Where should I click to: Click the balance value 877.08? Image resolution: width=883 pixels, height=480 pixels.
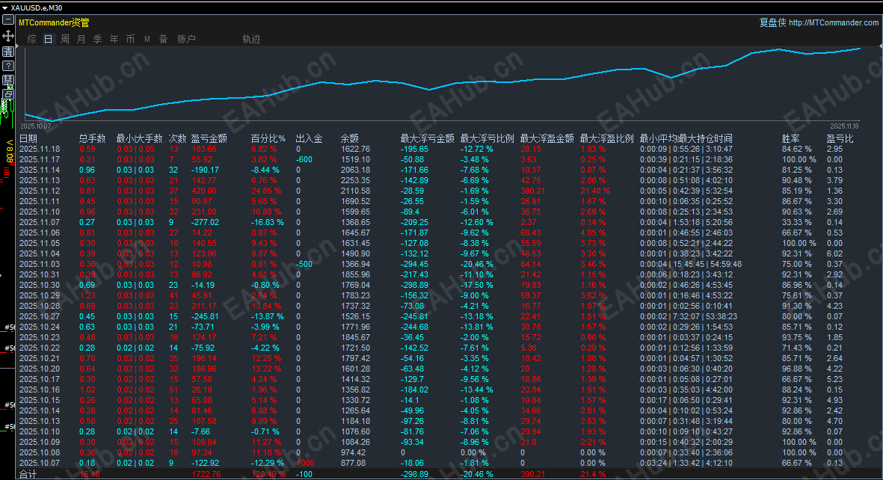pyautogui.click(x=353, y=463)
